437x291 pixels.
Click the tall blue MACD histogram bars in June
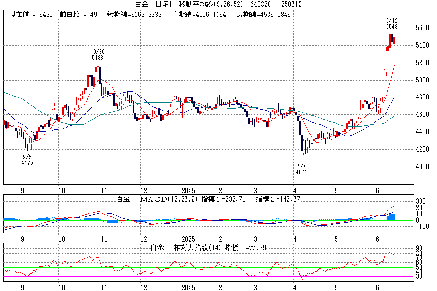tap(390, 217)
